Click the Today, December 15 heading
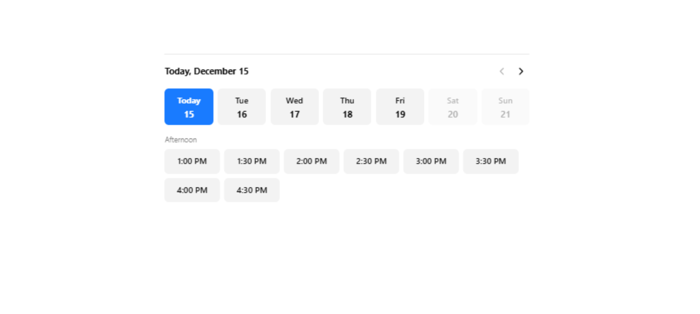 pyautogui.click(x=206, y=71)
